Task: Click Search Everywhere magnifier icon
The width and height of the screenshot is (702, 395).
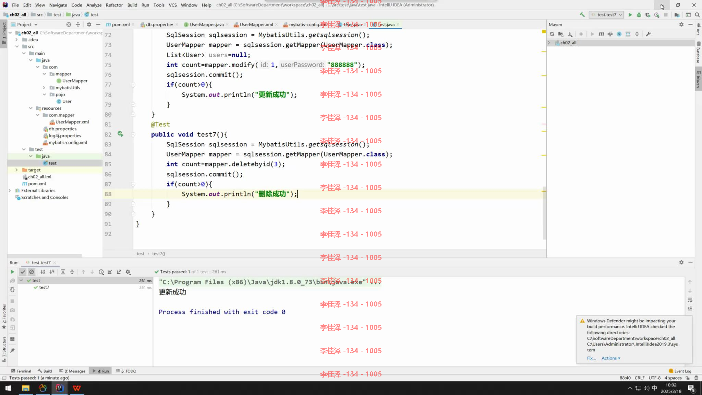Action: pos(697,15)
